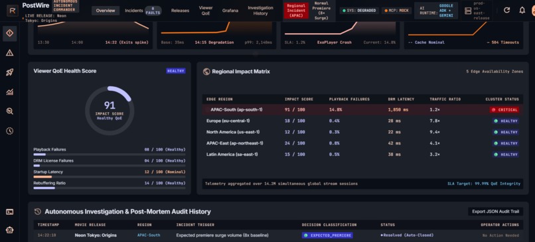Click the MCP: MOCK status chip

(396, 11)
